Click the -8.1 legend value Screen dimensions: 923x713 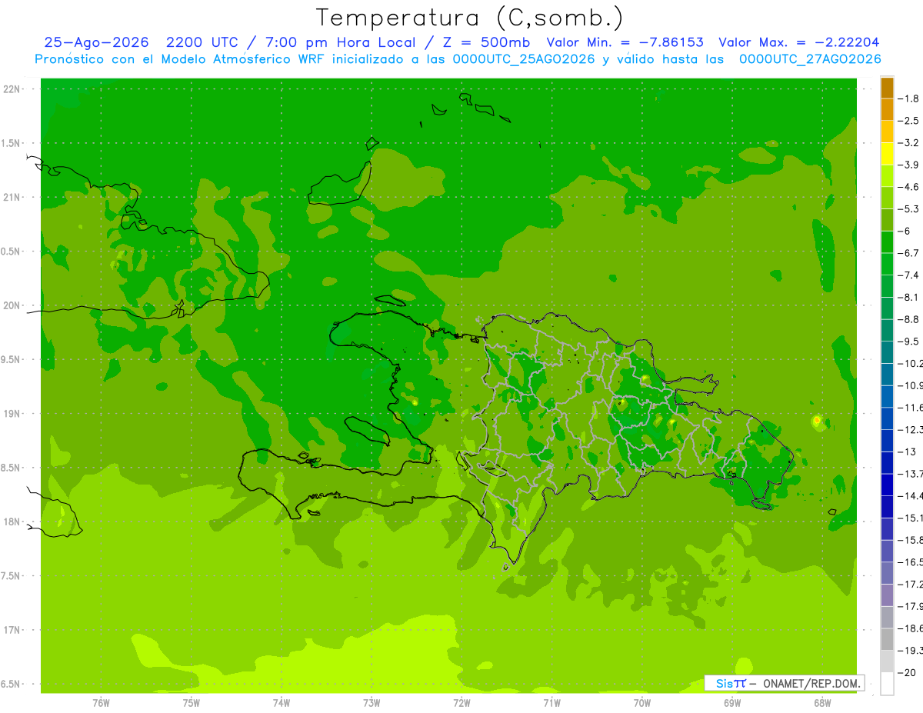click(x=909, y=297)
